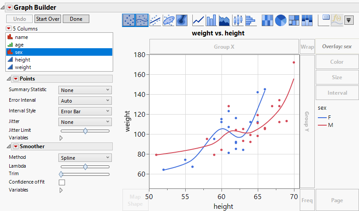Click the Done button
Image resolution: width=359 pixels, height=211 pixels.
(76, 19)
